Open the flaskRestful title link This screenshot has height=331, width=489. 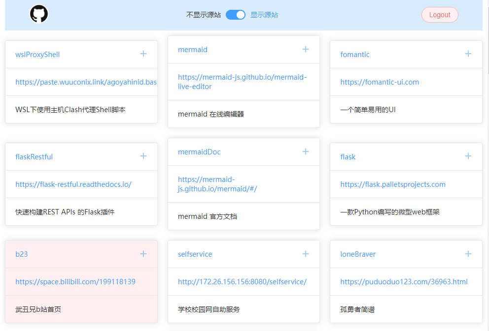(x=34, y=157)
